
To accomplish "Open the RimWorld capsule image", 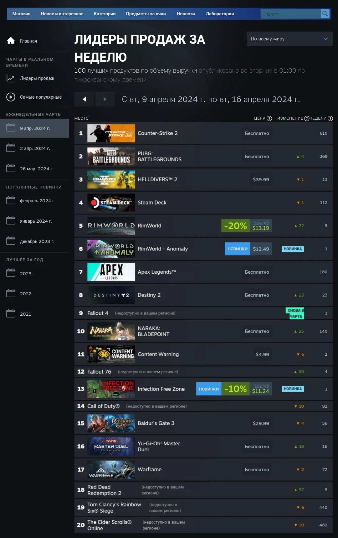I will coord(111,226).
